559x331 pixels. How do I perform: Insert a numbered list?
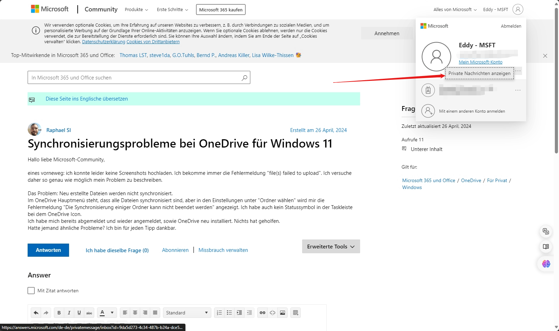tap(219, 313)
